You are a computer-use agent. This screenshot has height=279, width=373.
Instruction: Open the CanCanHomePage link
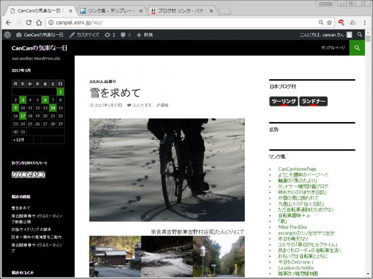tap(297, 169)
